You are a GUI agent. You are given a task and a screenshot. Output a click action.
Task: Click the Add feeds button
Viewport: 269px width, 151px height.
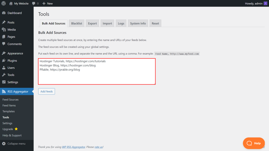[46, 91]
